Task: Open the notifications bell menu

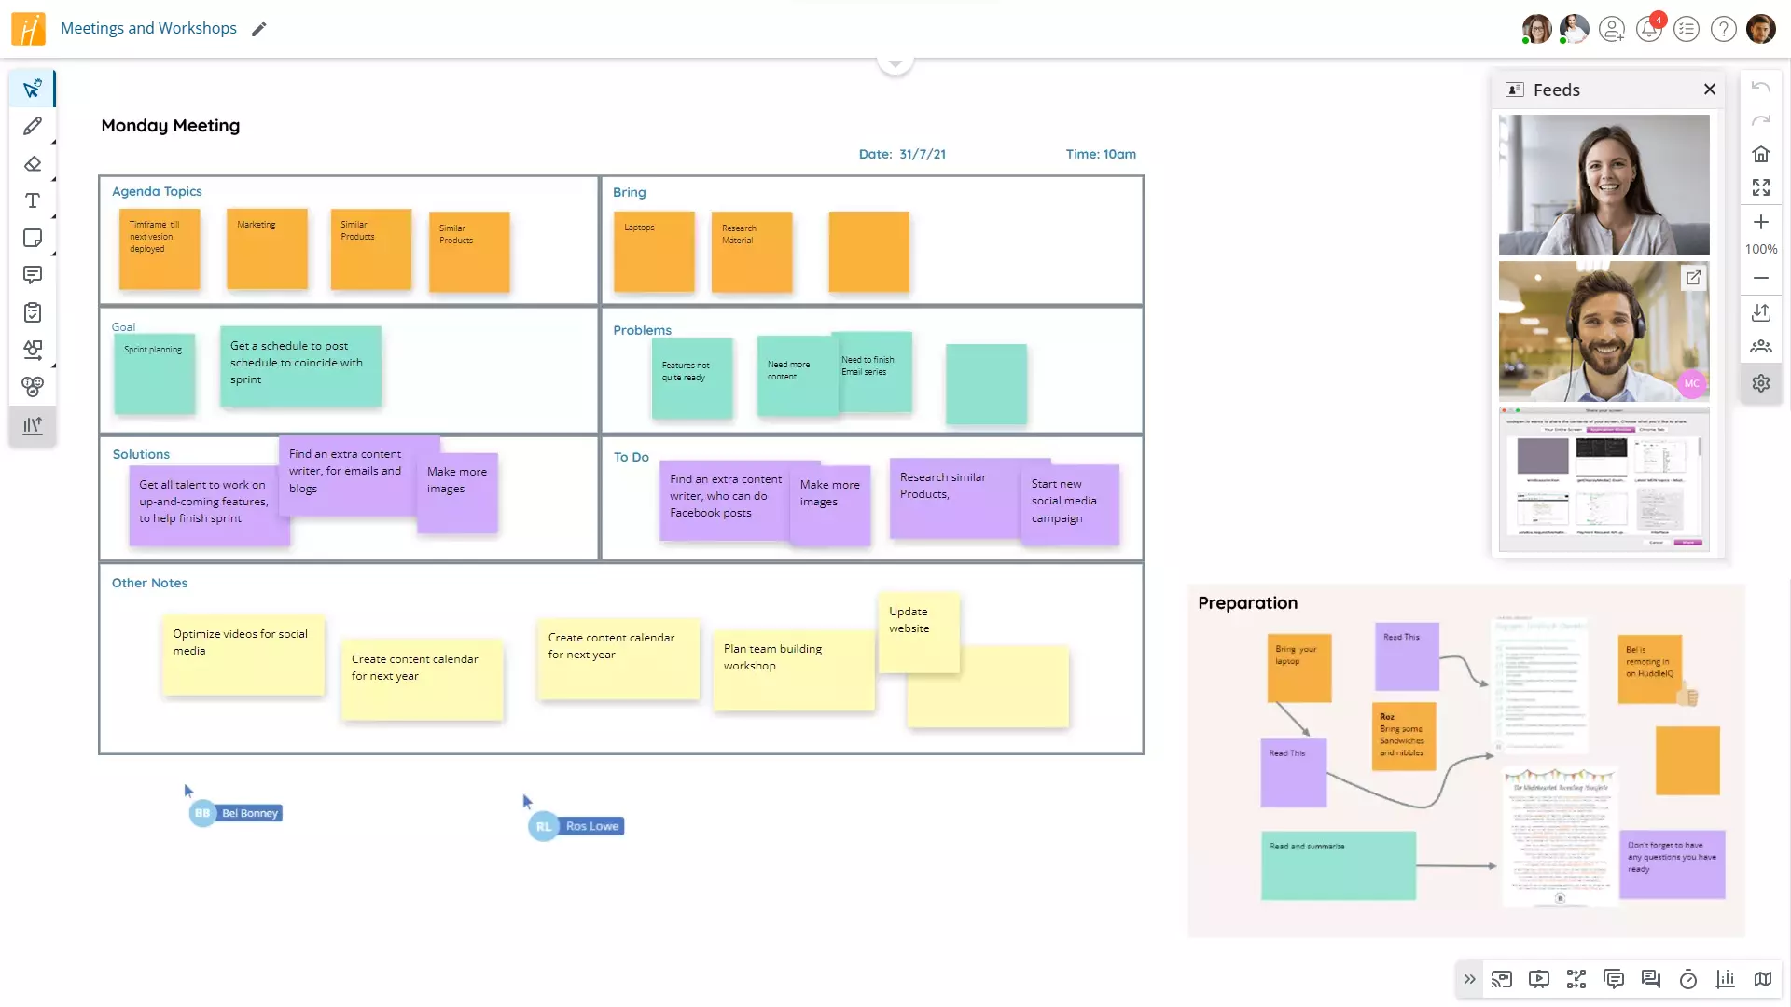Action: (1649, 29)
